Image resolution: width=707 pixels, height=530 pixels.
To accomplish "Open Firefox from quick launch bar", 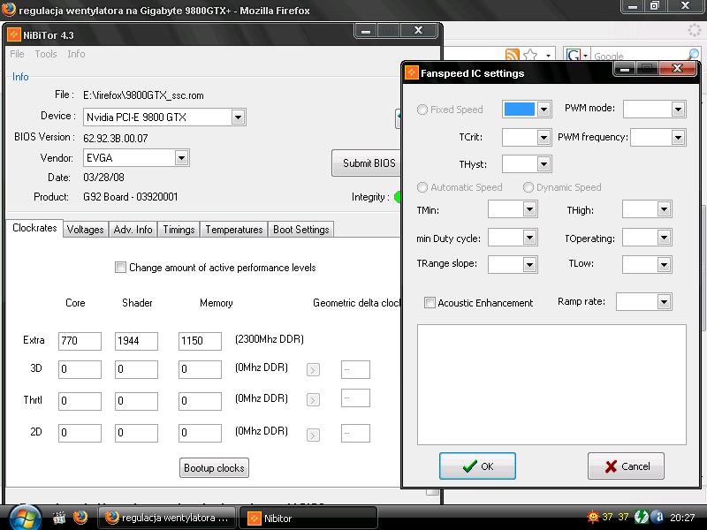I will point(80,517).
